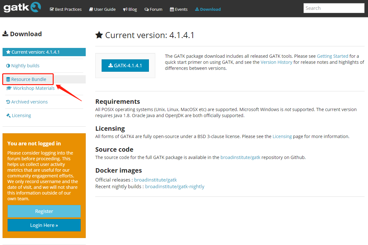
Task: Click the Best Practices checkmark icon
Action: 52,10
